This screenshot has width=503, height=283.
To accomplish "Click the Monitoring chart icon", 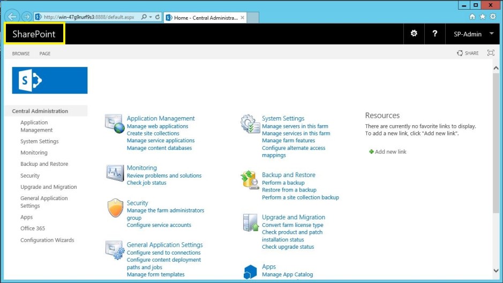I will pyautogui.click(x=115, y=173).
